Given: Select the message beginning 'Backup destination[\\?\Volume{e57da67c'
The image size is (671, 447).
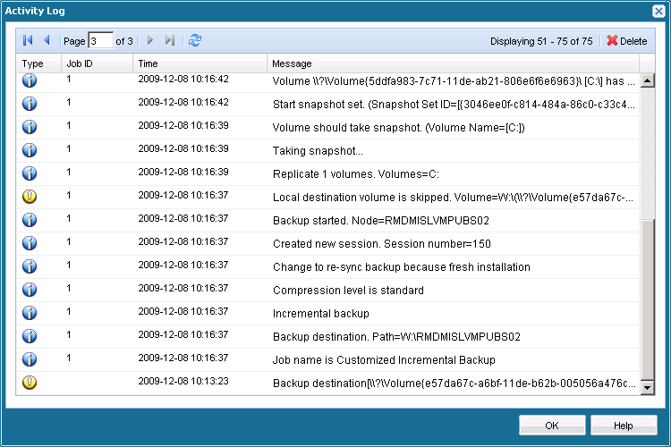Looking at the screenshot, I should pyautogui.click(x=454, y=384).
